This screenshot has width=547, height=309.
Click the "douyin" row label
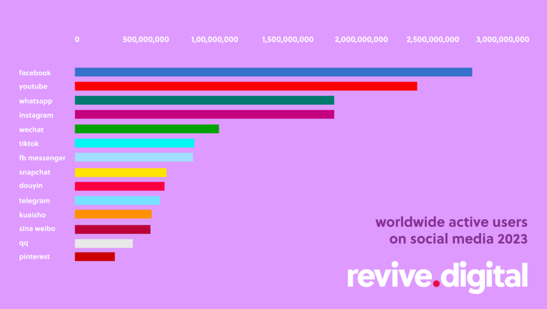(x=30, y=186)
